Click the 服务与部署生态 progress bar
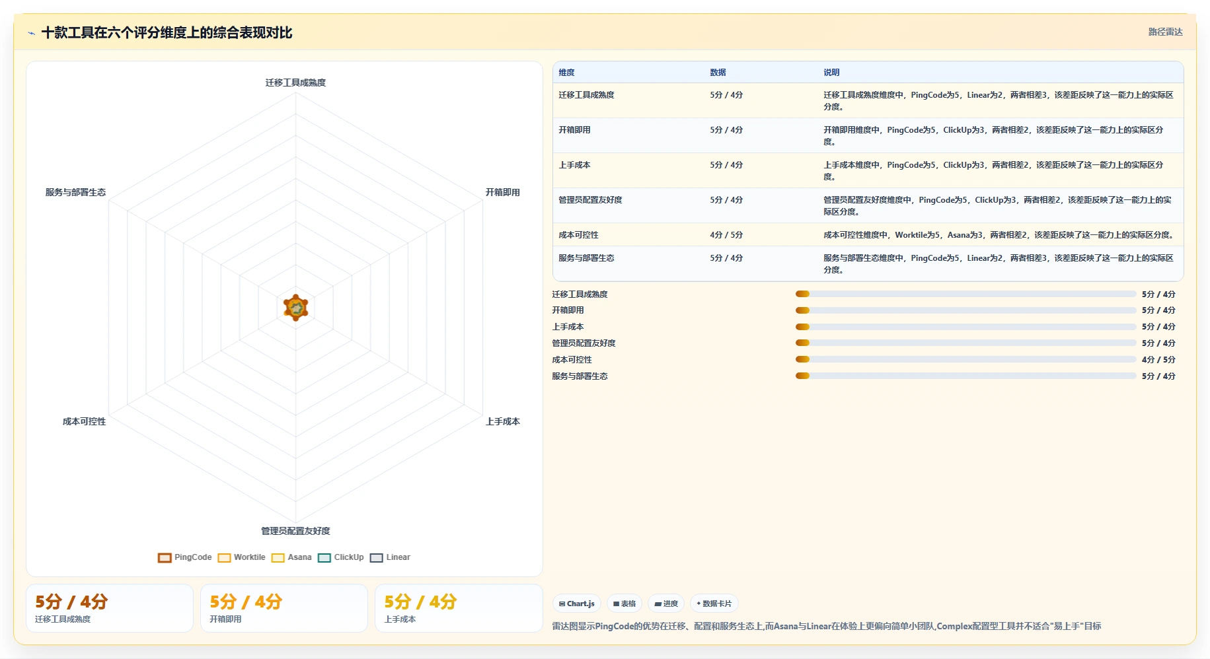The height and width of the screenshot is (659, 1210). click(965, 376)
